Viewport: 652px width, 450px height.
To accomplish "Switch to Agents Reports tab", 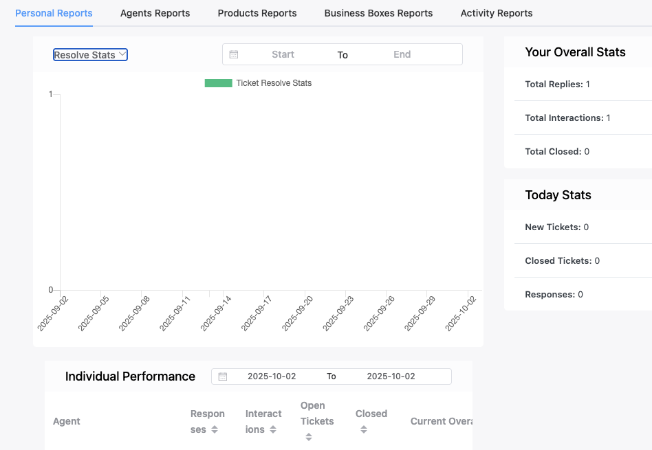I will pyautogui.click(x=155, y=13).
